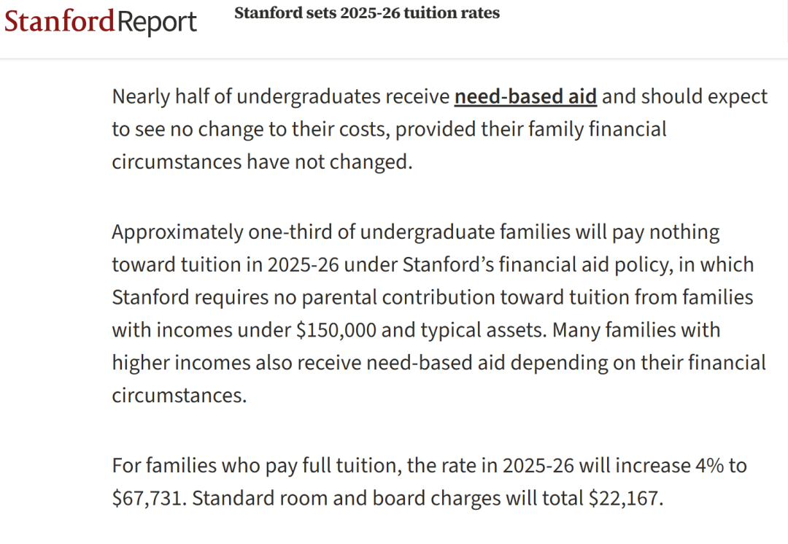The height and width of the screenshot is (544, 788).
Task: Click the Stanford Report logo
Action: pos(100,21)
